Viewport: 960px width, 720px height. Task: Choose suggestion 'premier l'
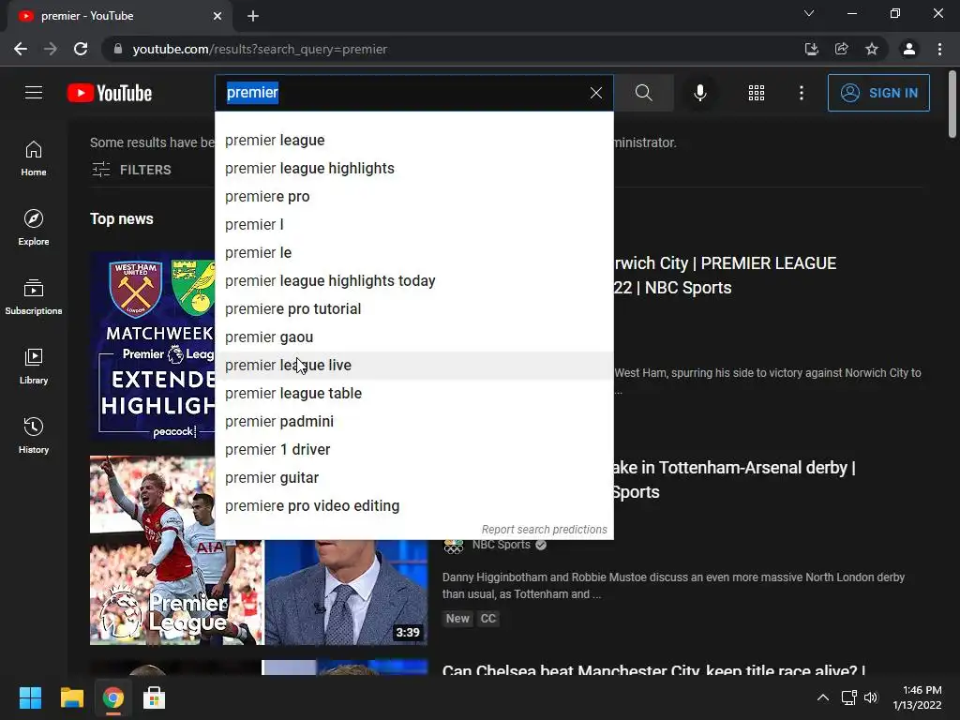pyautogui.click(x=413, y=225)
